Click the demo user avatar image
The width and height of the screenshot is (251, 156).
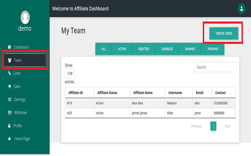[25, 17]
